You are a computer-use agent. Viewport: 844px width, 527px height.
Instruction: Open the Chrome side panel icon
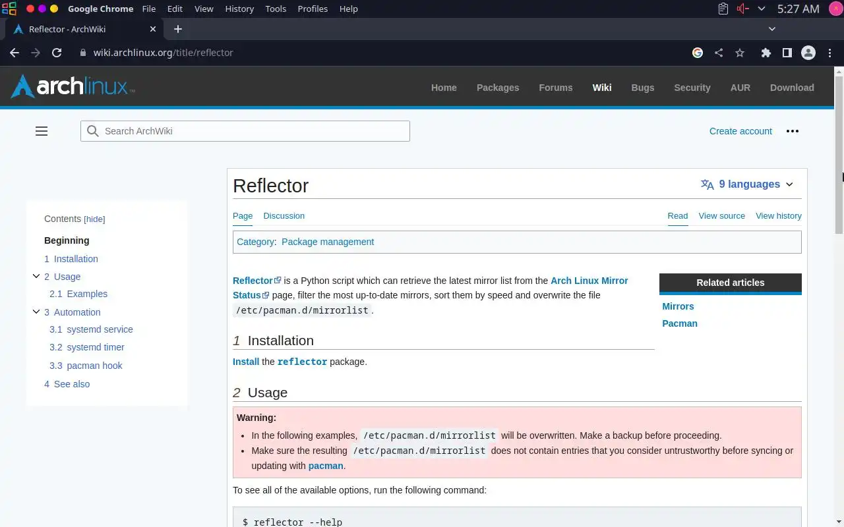[787, 53]
